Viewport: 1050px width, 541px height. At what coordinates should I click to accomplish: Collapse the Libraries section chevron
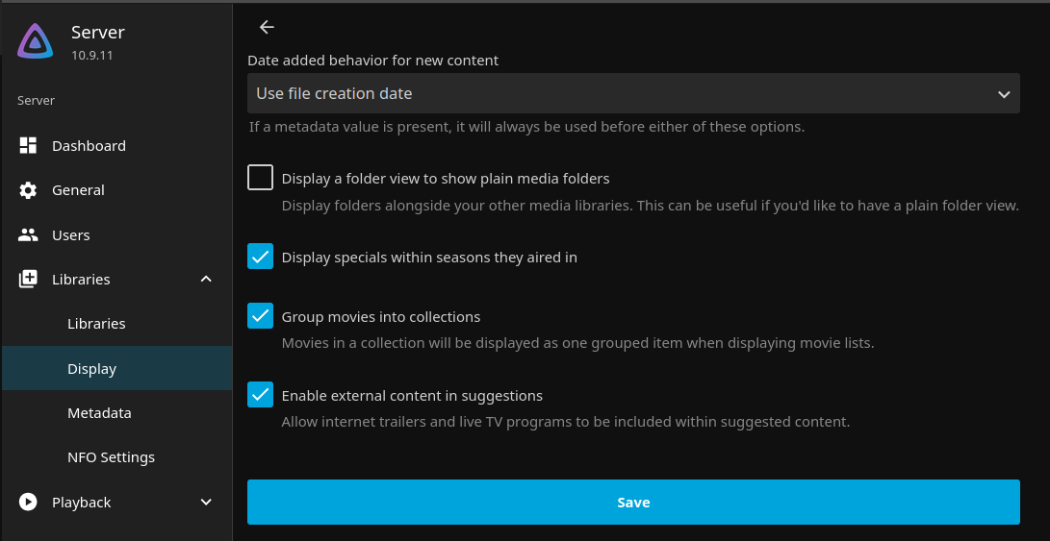(x=205, y=280)
